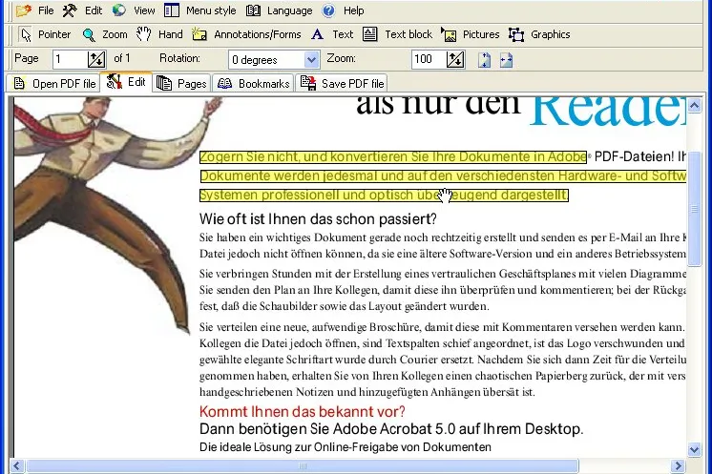Click the Menu style layout icon
The image size is (712, 474).
coord(172,10)
